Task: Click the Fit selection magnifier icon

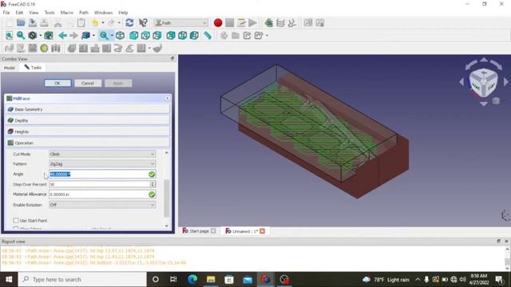Action: (21, 35)
